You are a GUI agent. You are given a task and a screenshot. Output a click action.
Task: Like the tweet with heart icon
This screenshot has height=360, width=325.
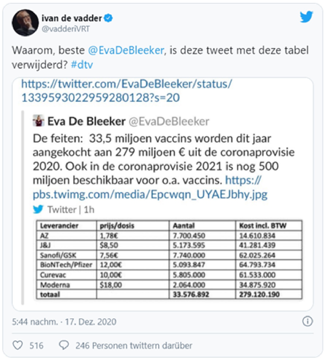click(18, 345)
